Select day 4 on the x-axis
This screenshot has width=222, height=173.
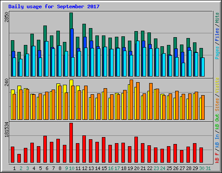coord(34,168)
